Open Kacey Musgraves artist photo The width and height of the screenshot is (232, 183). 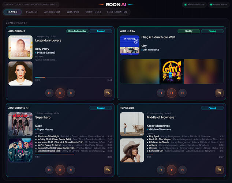(132, 150)
